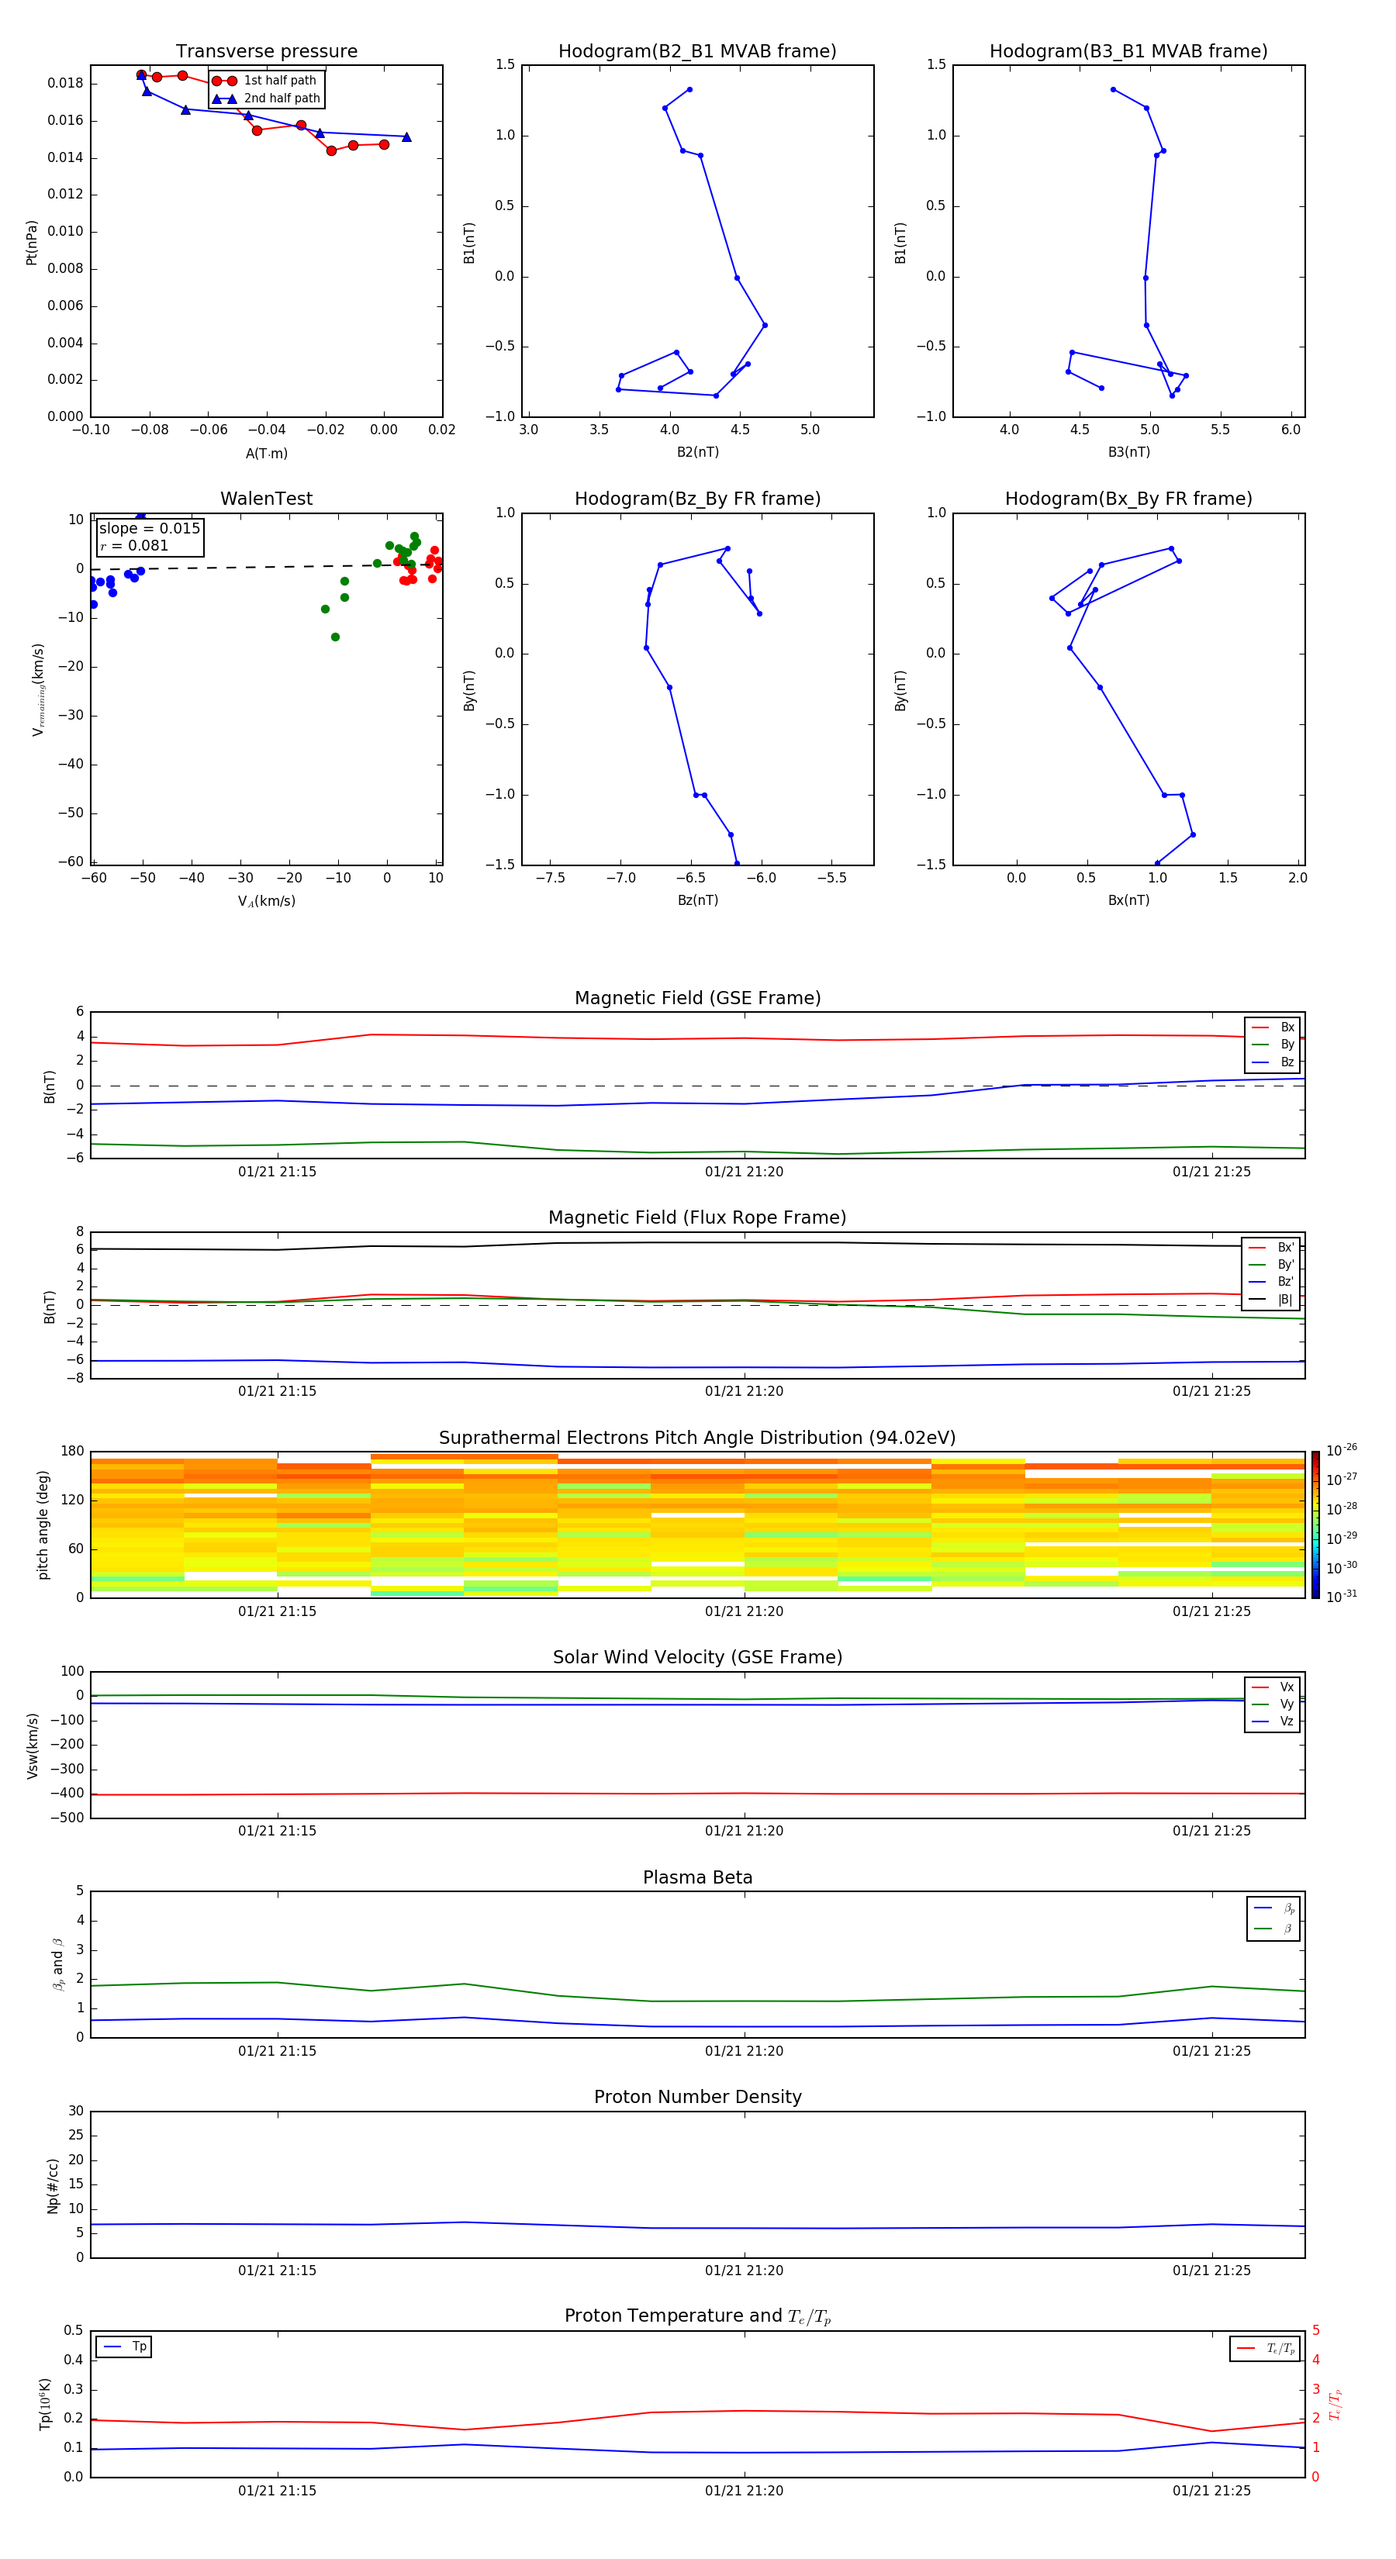This screenshot has width=1396, height=2559.
Task: Click the Bx' legend entry in Flux Rope plot
Action: pos(1271,1247)
